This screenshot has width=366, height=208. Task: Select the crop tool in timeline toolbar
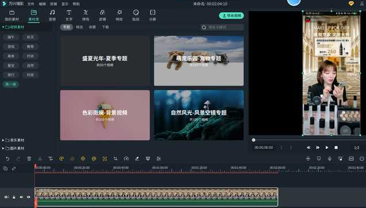pyautogui.click(x=116, y=159)
